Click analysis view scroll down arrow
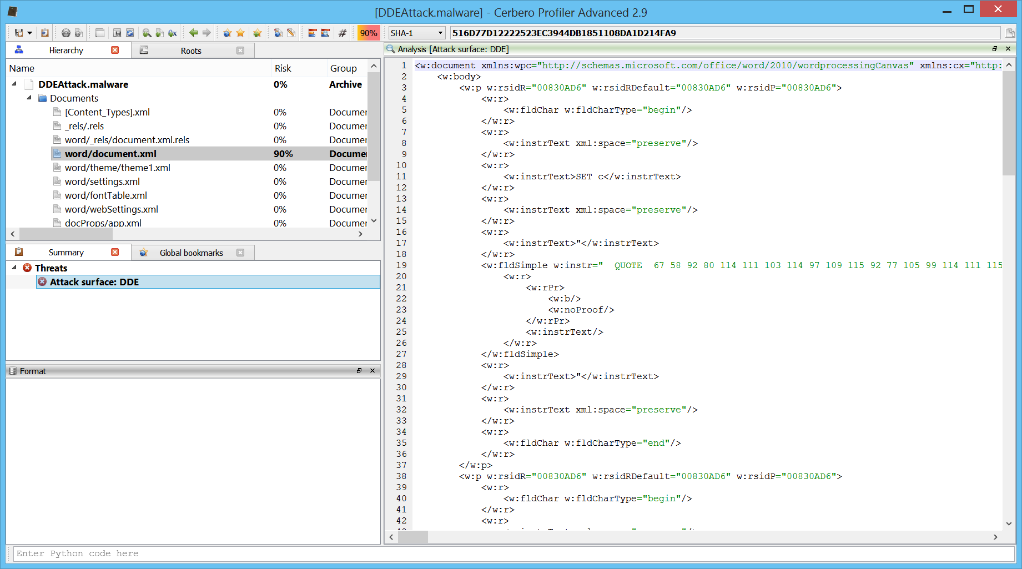1022x569 pixels. (x=1009, y=523)
